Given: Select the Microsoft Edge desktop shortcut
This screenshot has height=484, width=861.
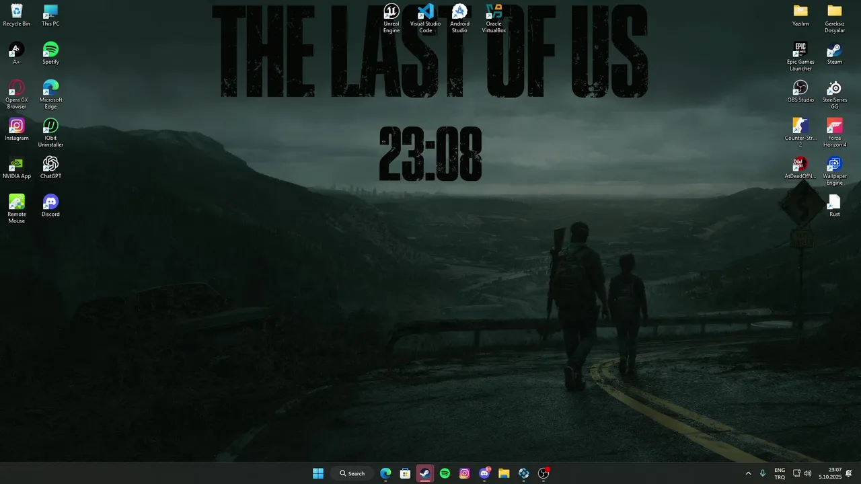Looking at the screenshot, I should (x=50, y=95).
